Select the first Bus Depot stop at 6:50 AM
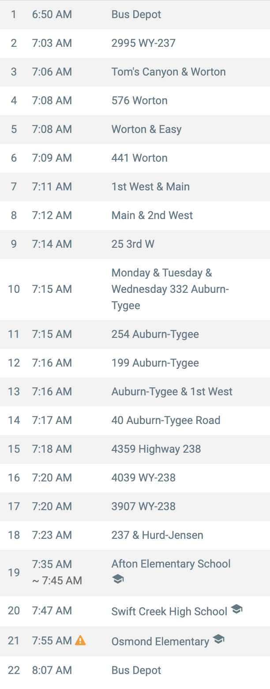This screenshot has width=270, height=689. 136,15
